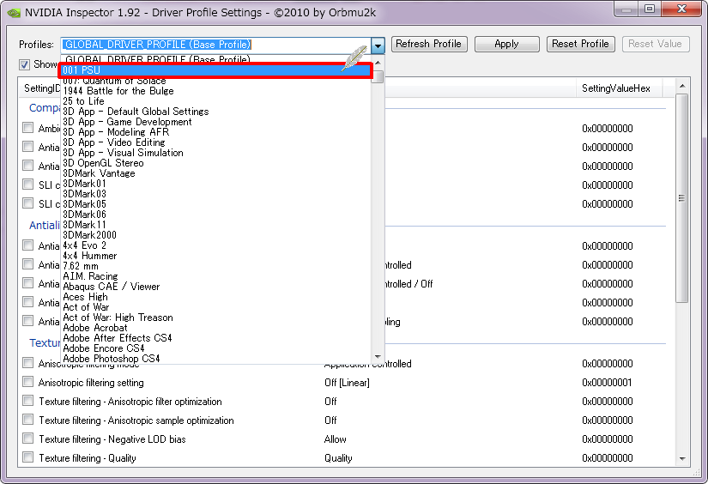Click the Off value for Anisotropic filter optimization
The height and width of the screenshot is (484, 708).
330,402
